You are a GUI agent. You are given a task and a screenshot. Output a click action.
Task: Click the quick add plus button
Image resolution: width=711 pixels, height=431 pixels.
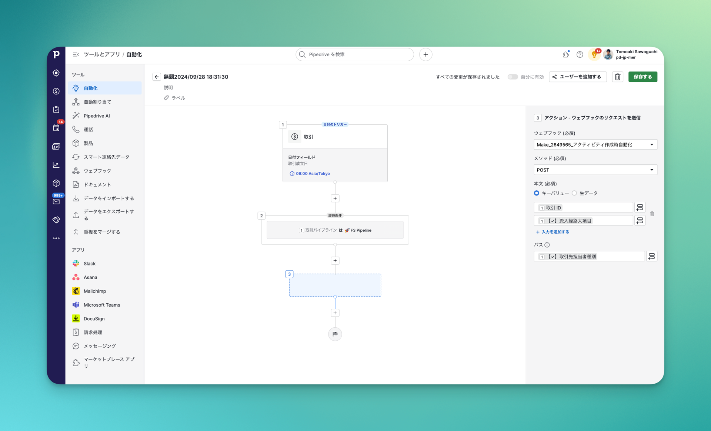(x=425, y=54)
